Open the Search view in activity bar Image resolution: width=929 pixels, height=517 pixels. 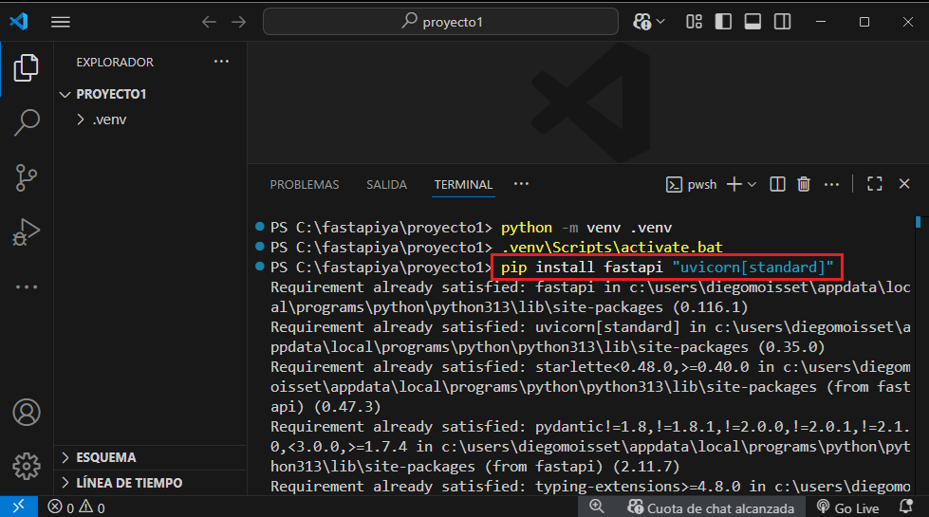click(x=26, y=122)
